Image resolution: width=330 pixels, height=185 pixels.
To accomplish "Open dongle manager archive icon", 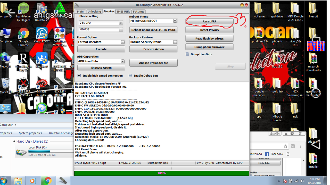I will [259, 87].
